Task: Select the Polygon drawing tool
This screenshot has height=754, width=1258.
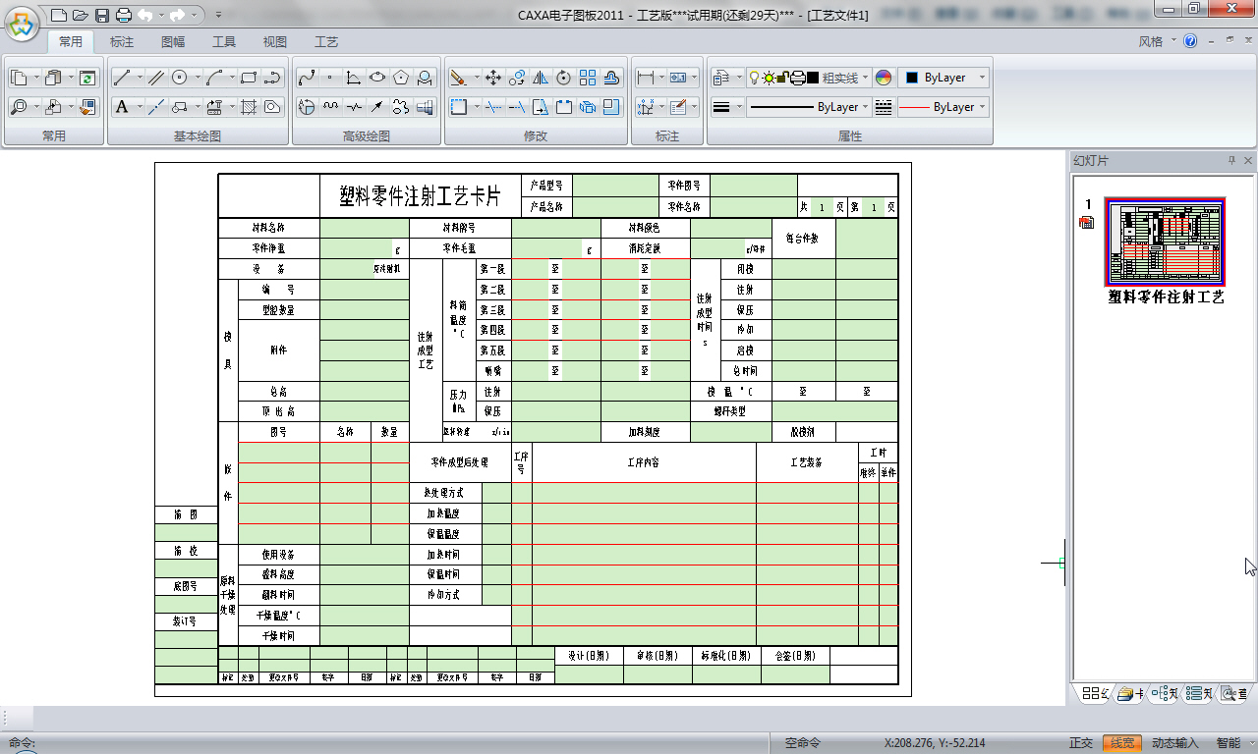Action: (401, 78)
